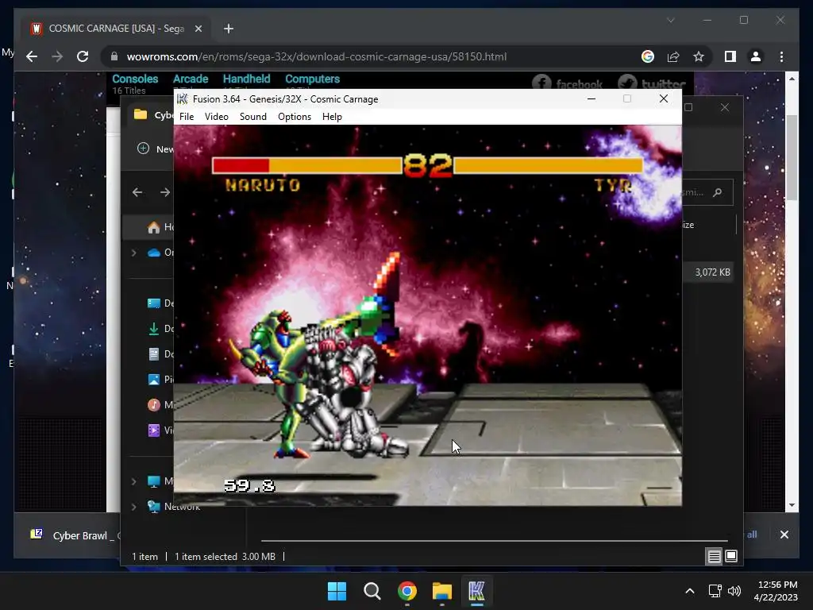Viewport: 813px width, 610px height.
Task: Open Arcade link on wowroms
Action: (191, 79)
